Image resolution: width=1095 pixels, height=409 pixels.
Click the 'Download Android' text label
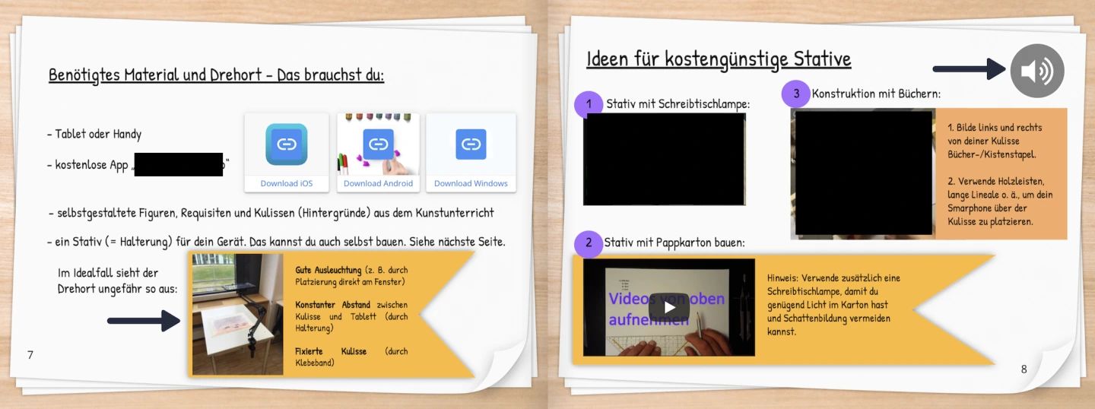coord(378,183)
